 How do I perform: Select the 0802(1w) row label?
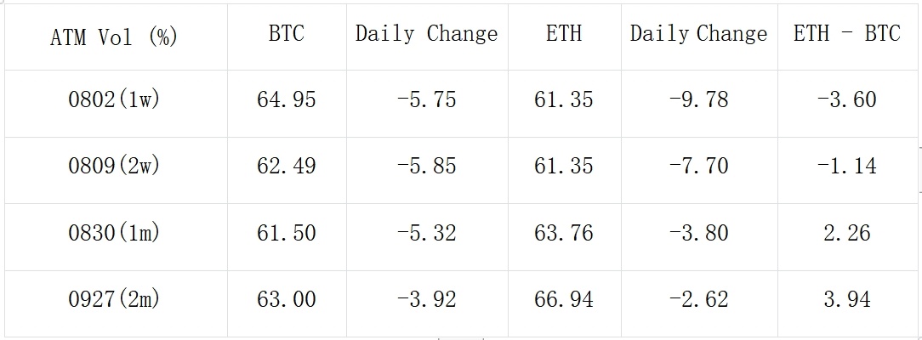point(114,99)
